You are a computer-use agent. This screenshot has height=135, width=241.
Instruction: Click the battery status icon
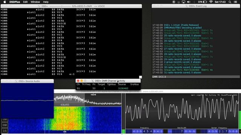[205, 2]
